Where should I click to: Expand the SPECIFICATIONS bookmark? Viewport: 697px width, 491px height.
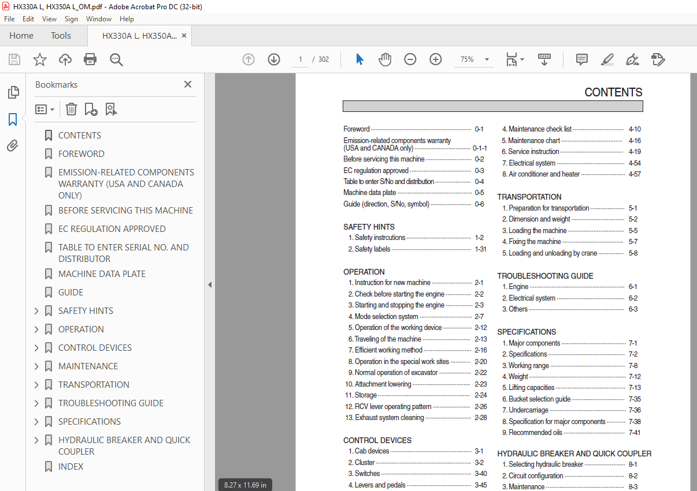[36, 422]
